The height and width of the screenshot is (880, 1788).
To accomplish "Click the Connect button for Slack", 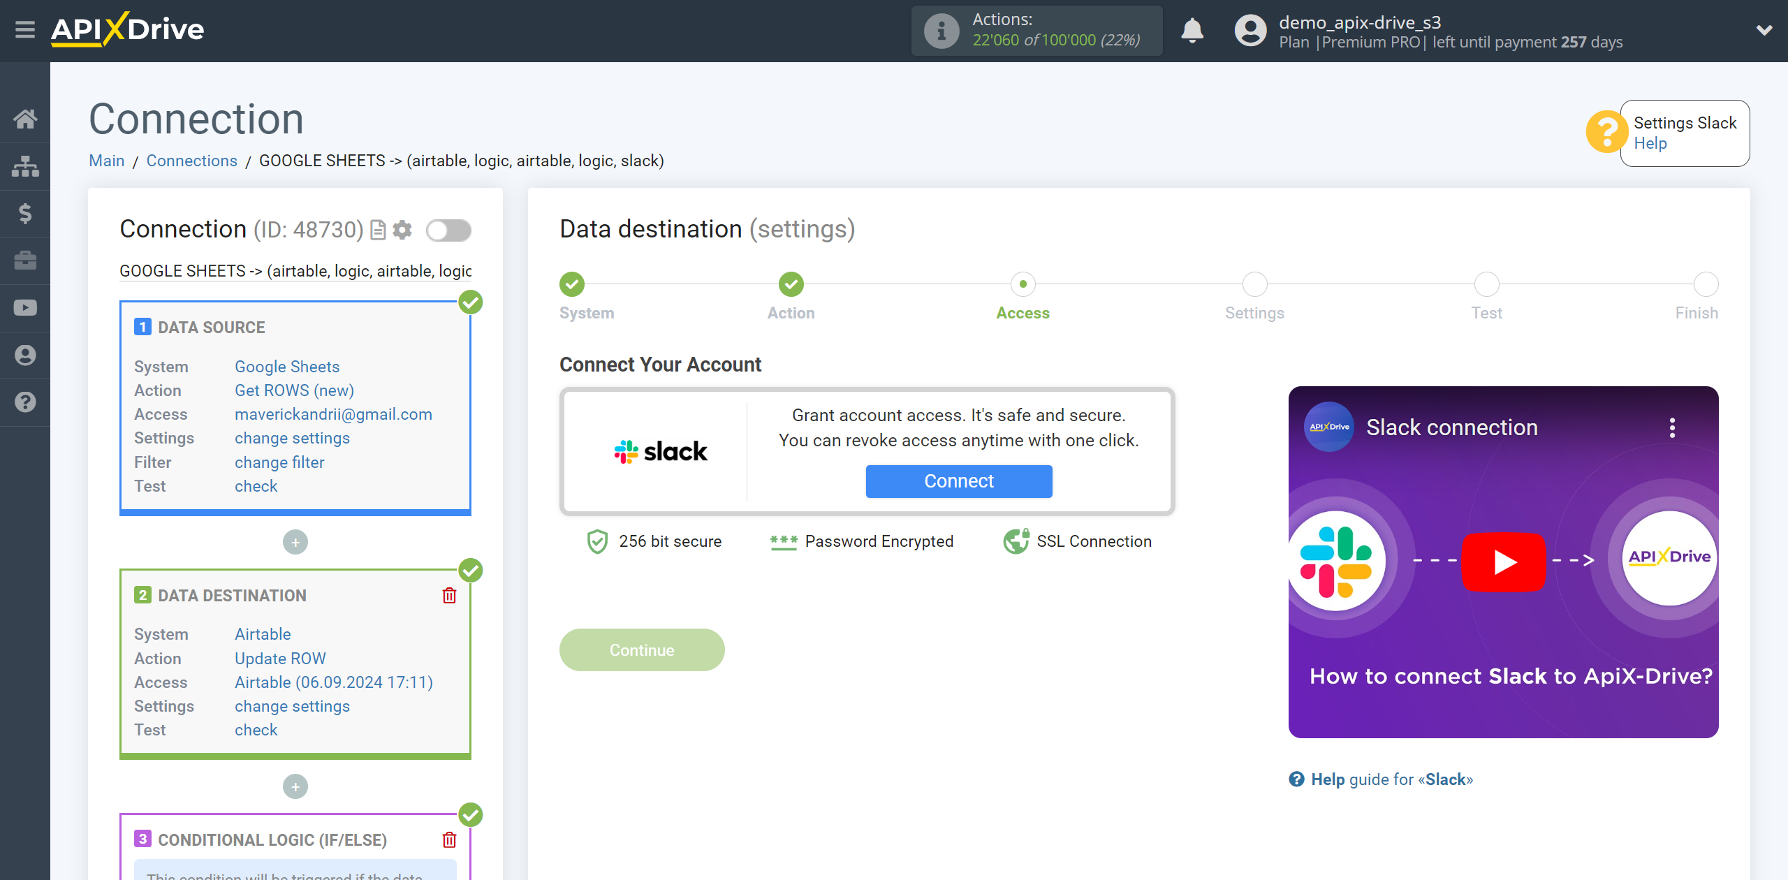I will [959, 480].
